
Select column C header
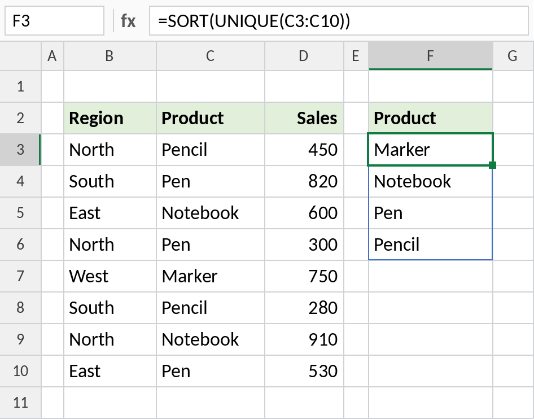211,56
